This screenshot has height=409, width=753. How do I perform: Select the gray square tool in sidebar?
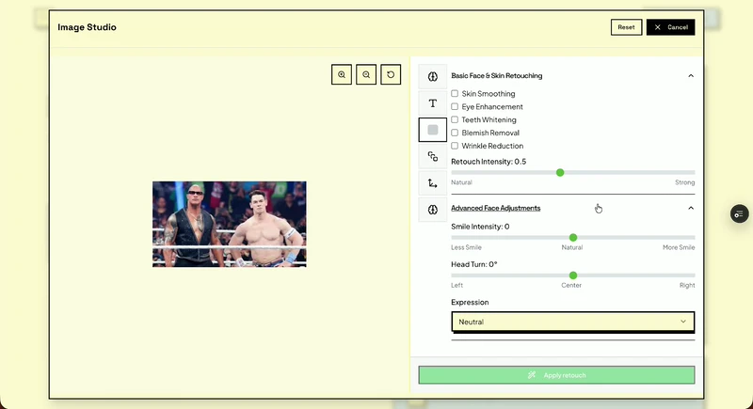tap(433, 130)
